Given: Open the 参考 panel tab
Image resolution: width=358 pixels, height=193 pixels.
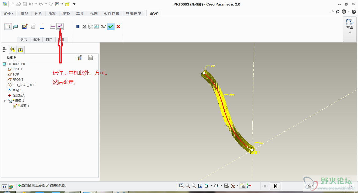Looking at the screenshot, I should [x=24, y=40].
